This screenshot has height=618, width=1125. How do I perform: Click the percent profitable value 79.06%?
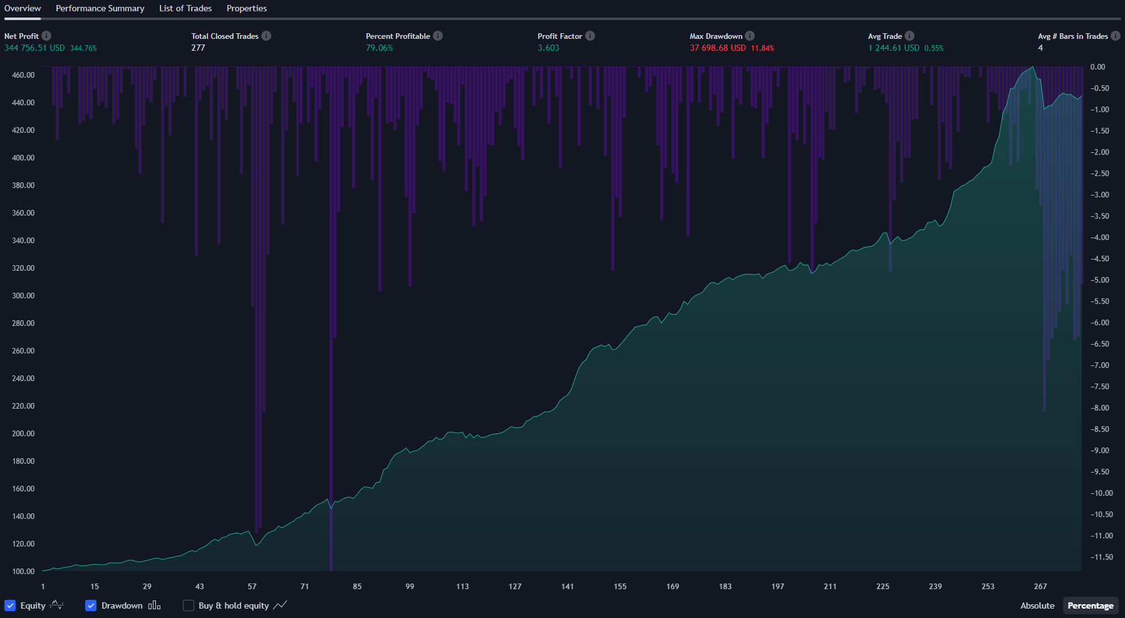[380, 48]
